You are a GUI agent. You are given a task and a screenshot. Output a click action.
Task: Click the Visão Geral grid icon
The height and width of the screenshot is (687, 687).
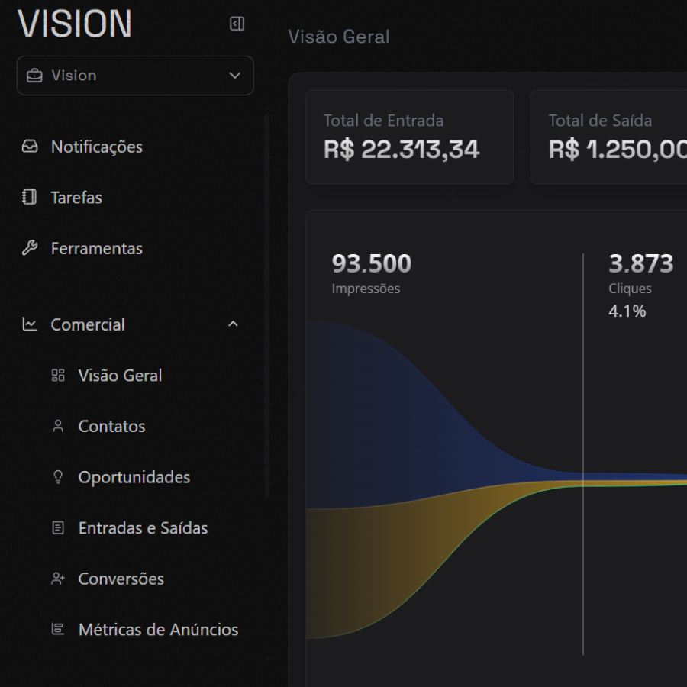coord(58,376)
